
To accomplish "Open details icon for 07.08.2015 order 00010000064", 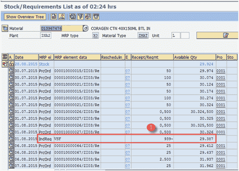I will pyautogui.click(x=11, y=166).
